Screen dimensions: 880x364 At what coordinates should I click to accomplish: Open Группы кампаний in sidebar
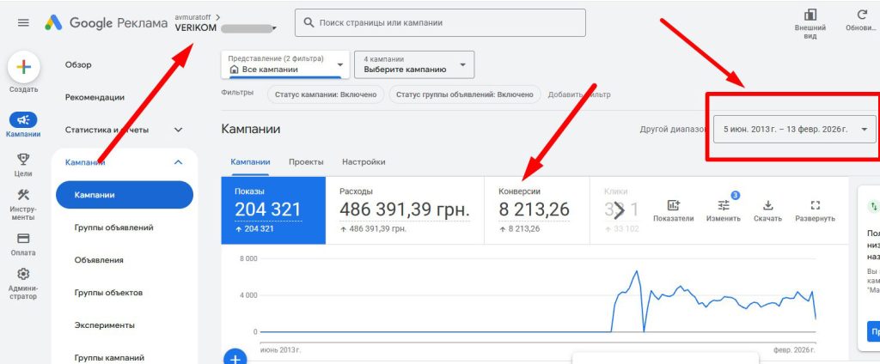(x=109, y=357)
